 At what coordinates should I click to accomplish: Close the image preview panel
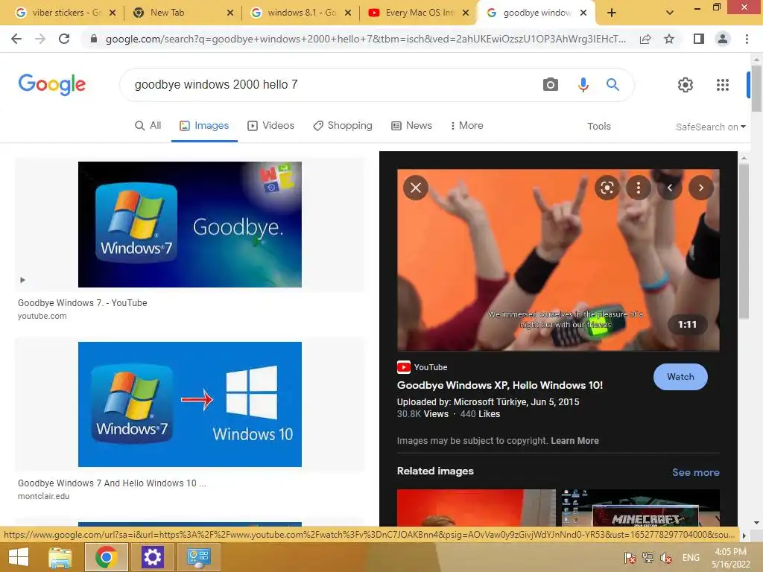(x=416, y=188)
